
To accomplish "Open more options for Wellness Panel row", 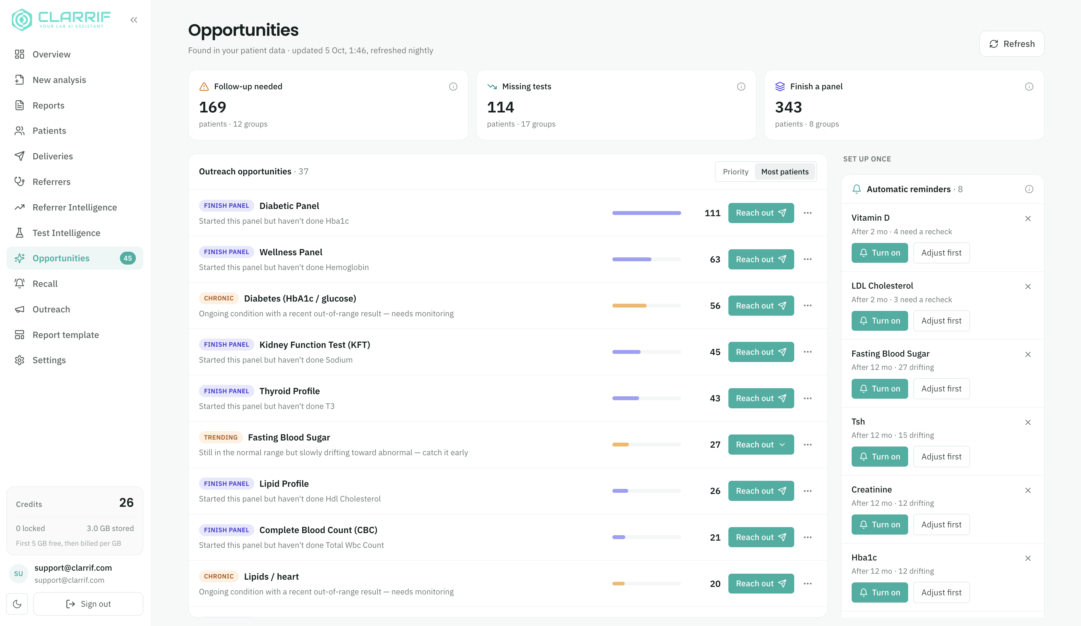I will pos(808,259).
